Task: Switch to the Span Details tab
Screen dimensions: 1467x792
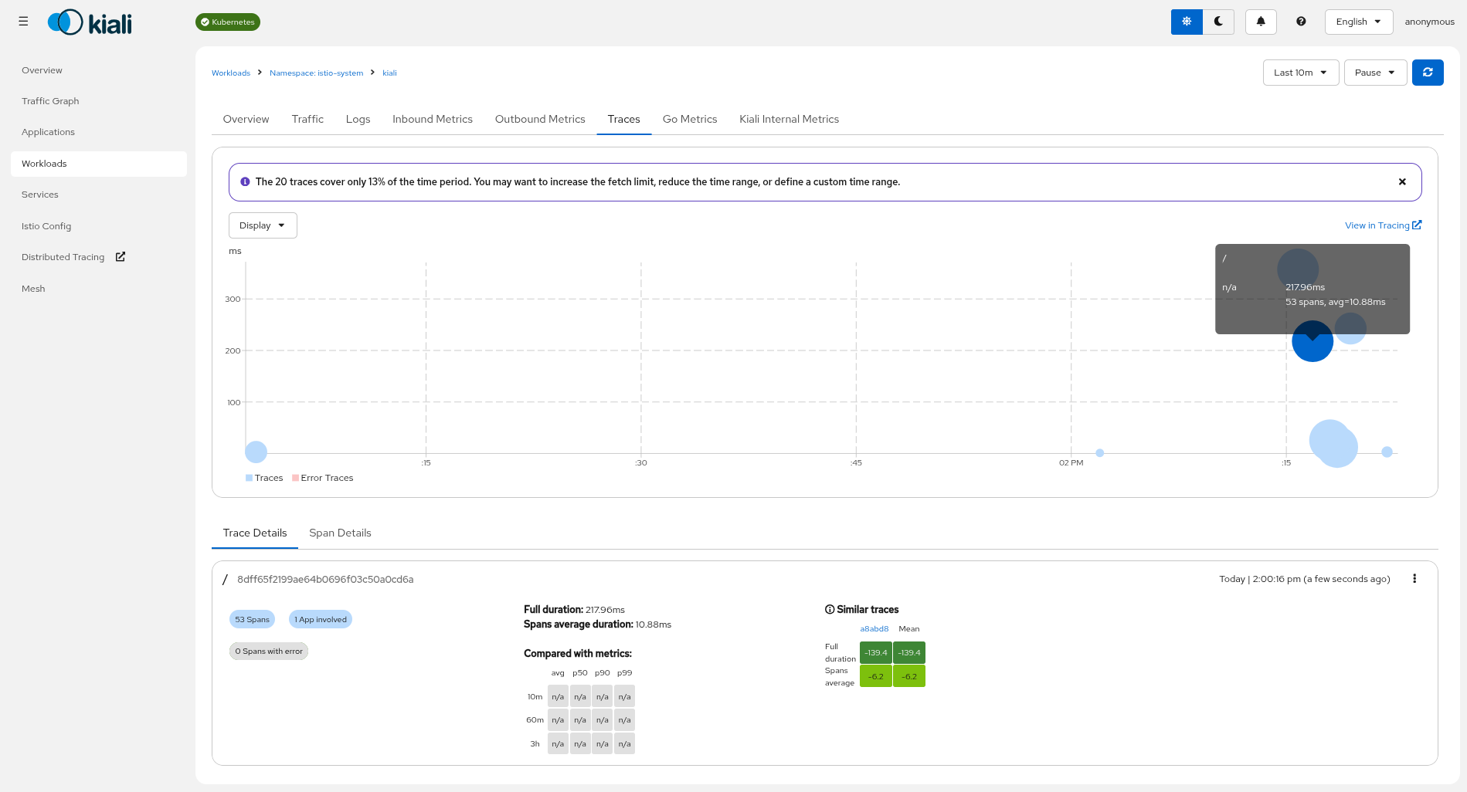Action: [x=340, y=533]
